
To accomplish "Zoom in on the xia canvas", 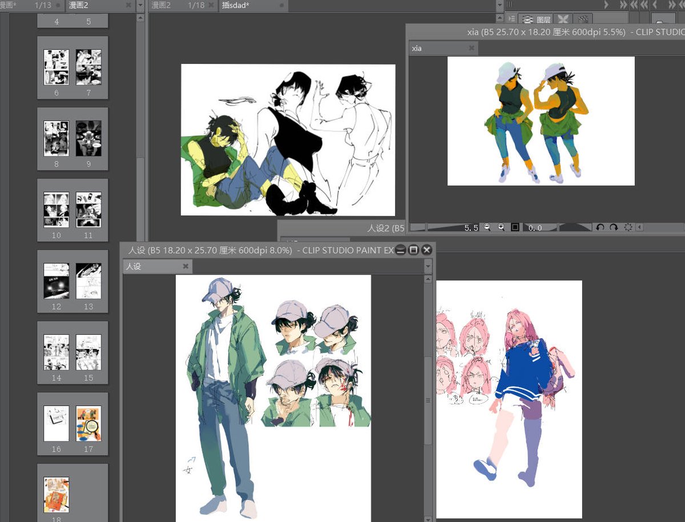I will coord(501,227).
